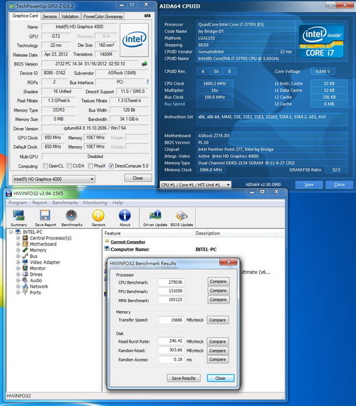The height and width of the screenshot is (406, 356).
Task: Select Memory tree node
Action: [38, 250]
